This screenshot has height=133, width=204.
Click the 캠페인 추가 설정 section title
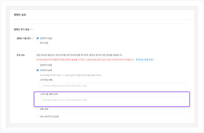pyautogui.click(x=22, y=30)
